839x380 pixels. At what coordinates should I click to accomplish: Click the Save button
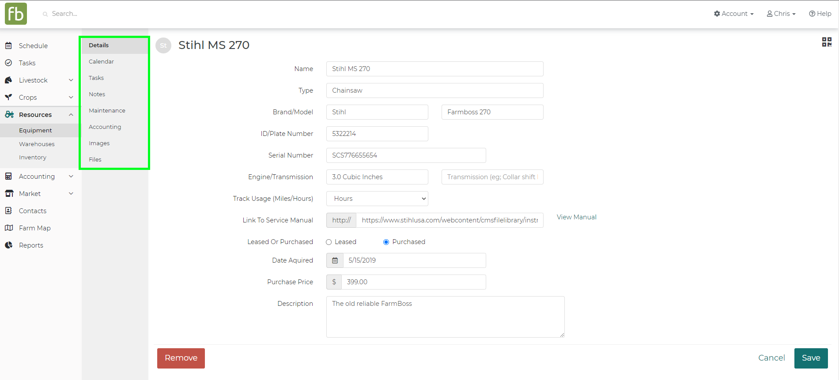(x=811, y=358)
